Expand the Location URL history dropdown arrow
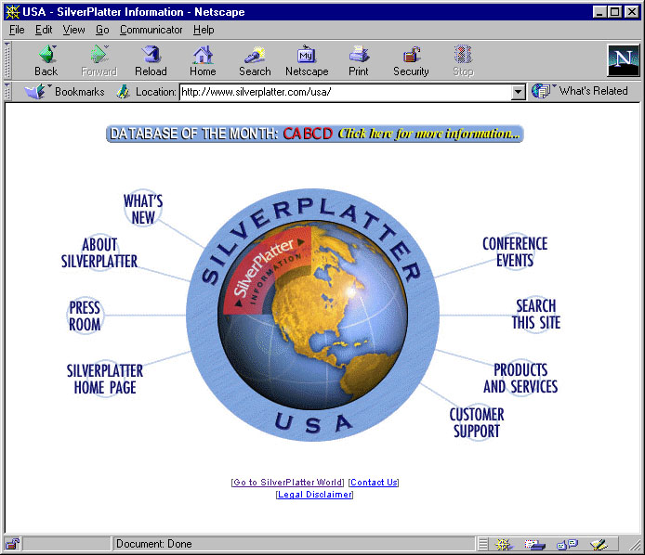Image resolution: width=645 pixels, height=555 pixels. 519,93
